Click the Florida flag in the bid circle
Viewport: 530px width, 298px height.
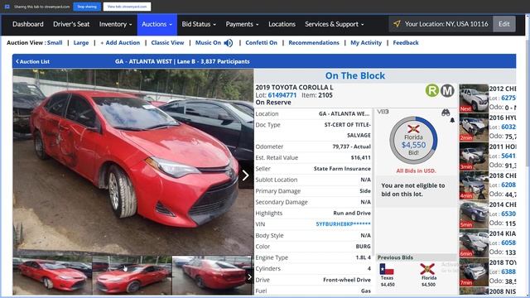413,129
